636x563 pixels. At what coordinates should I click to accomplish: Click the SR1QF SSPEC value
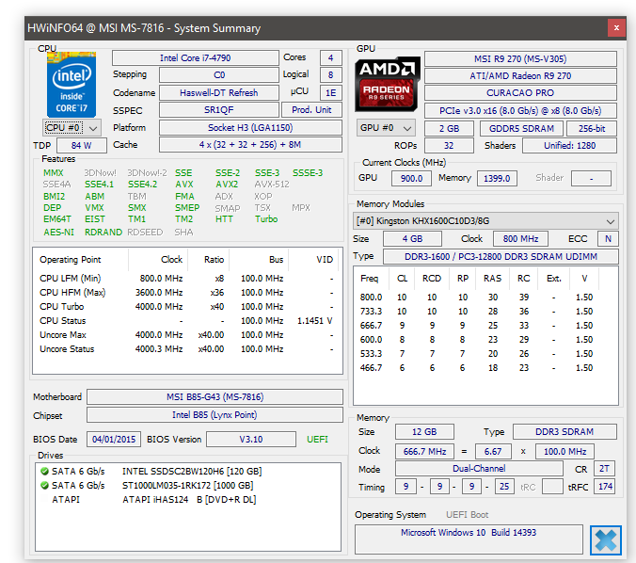tap(219, 110)
